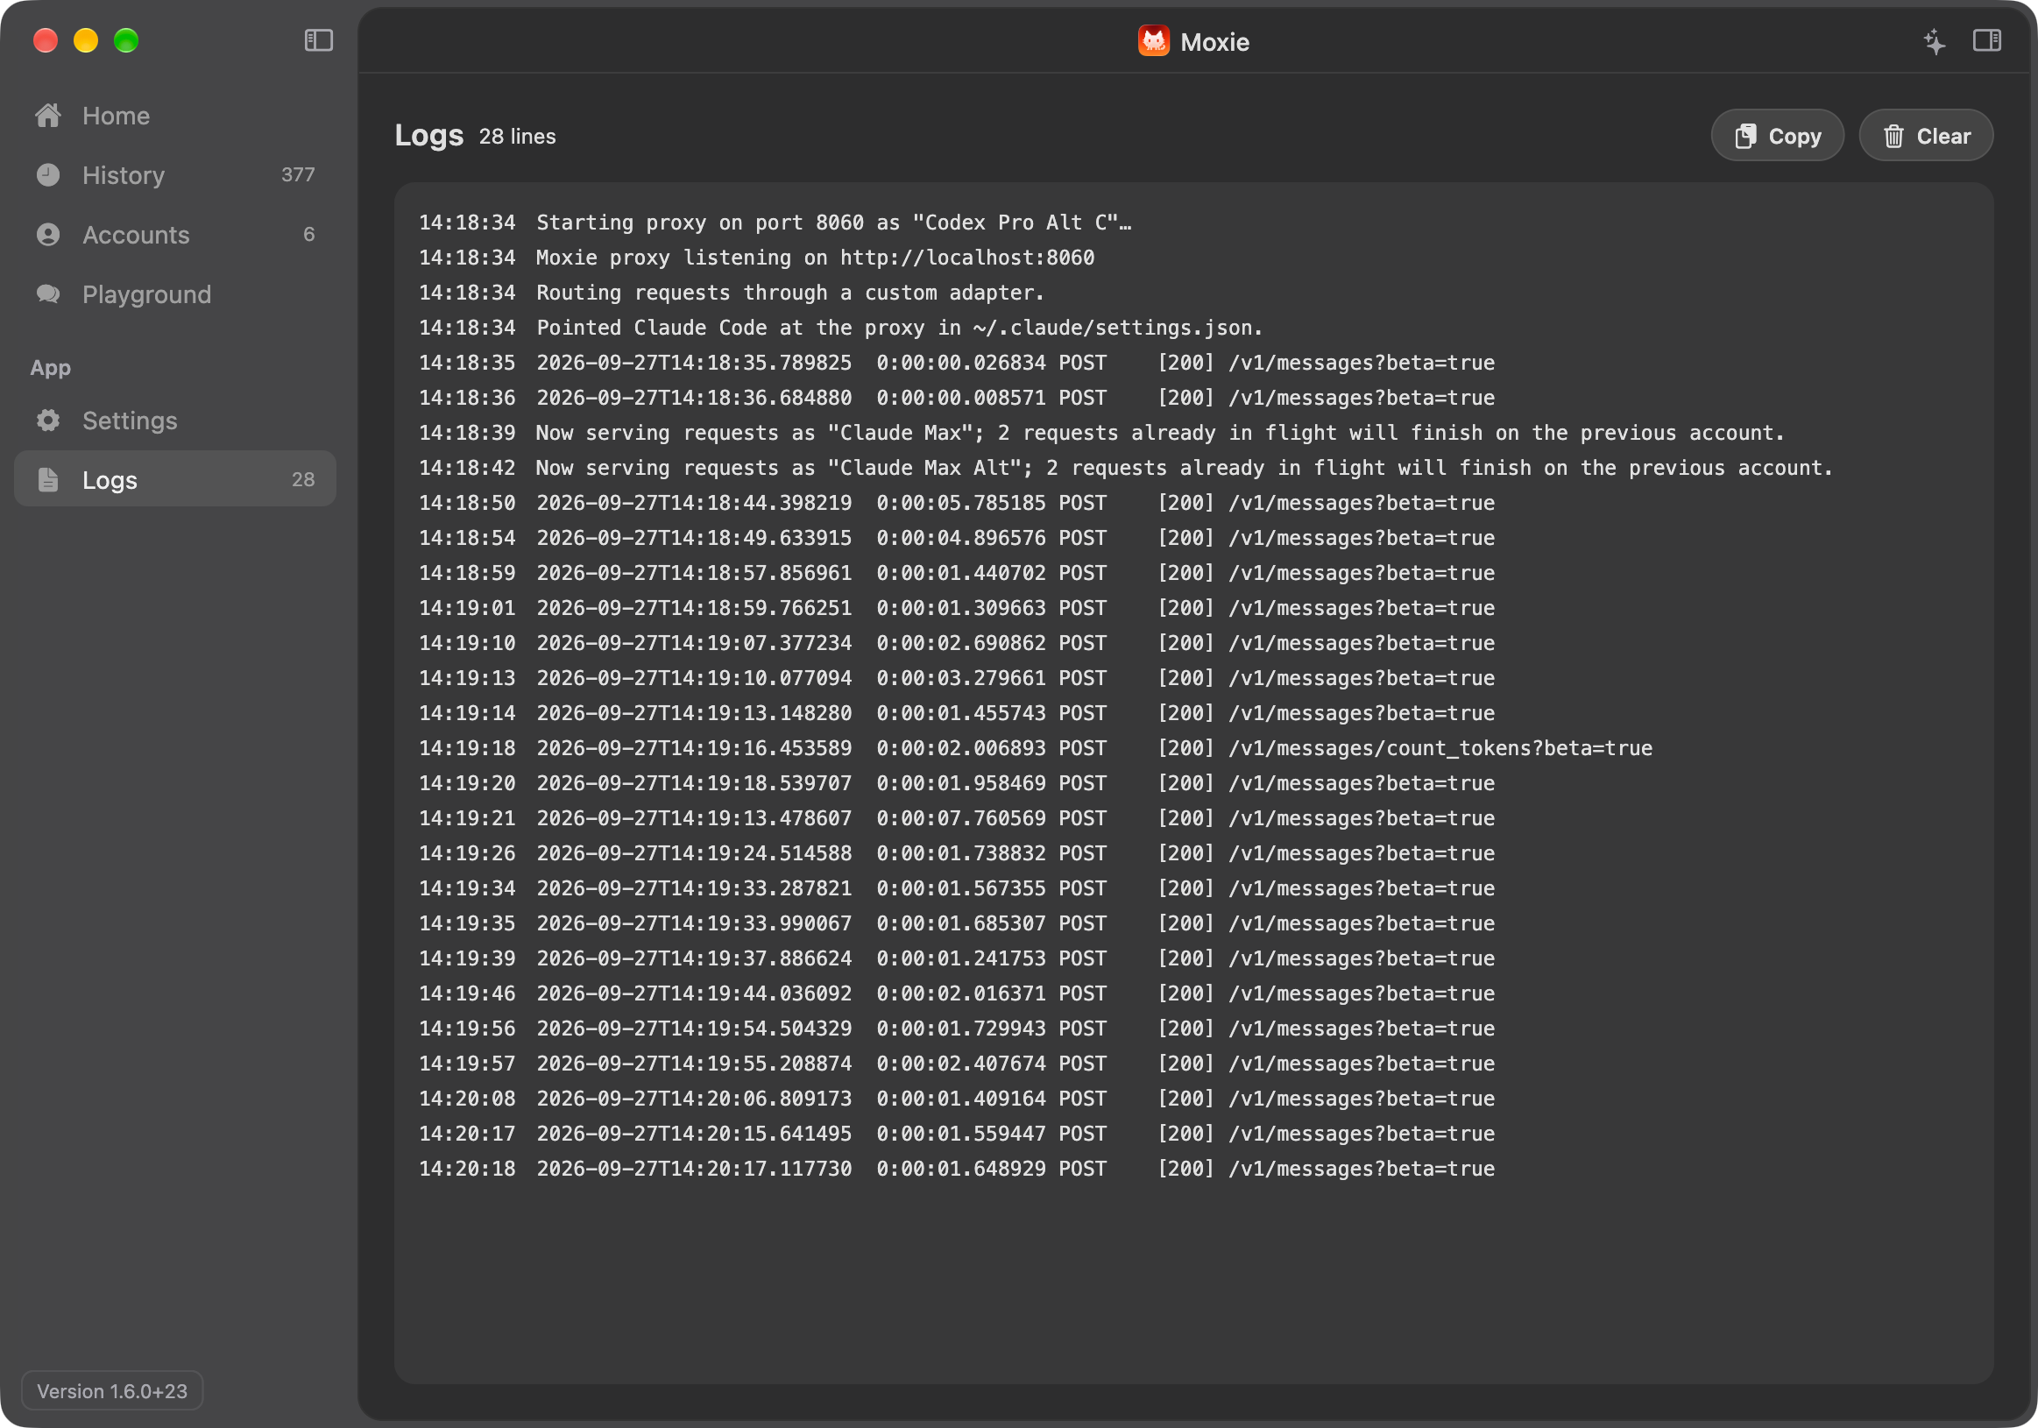Click the log line at 14:19:10
The image size is (2038, 1428).
point(956,643)
